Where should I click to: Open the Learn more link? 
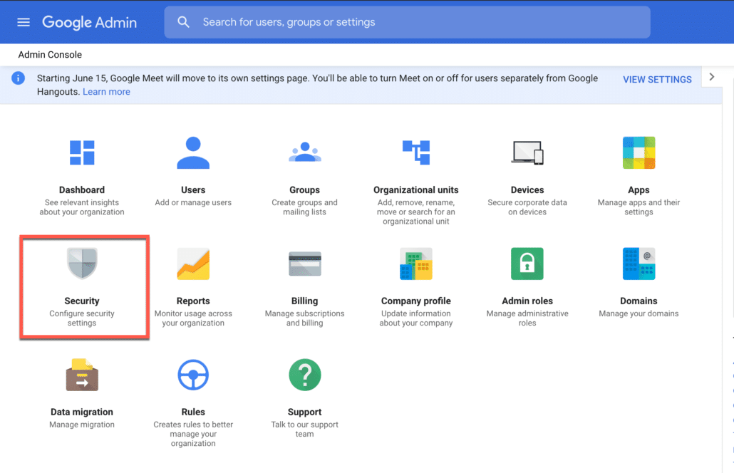coord(106,92)
